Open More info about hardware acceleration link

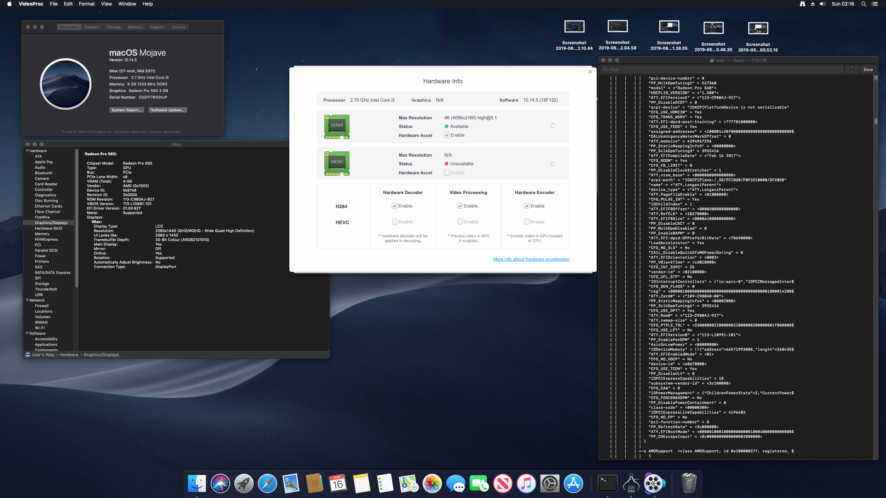pyautogui.click(x=531, y=259)
